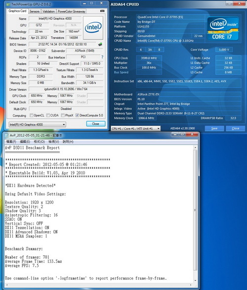
Task: Click Multiplier value 36x
Action: (x=149, y=63)
